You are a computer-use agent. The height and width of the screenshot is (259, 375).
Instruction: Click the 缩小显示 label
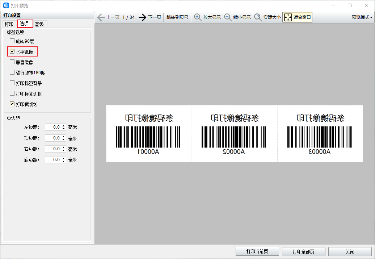pos(242,17)
